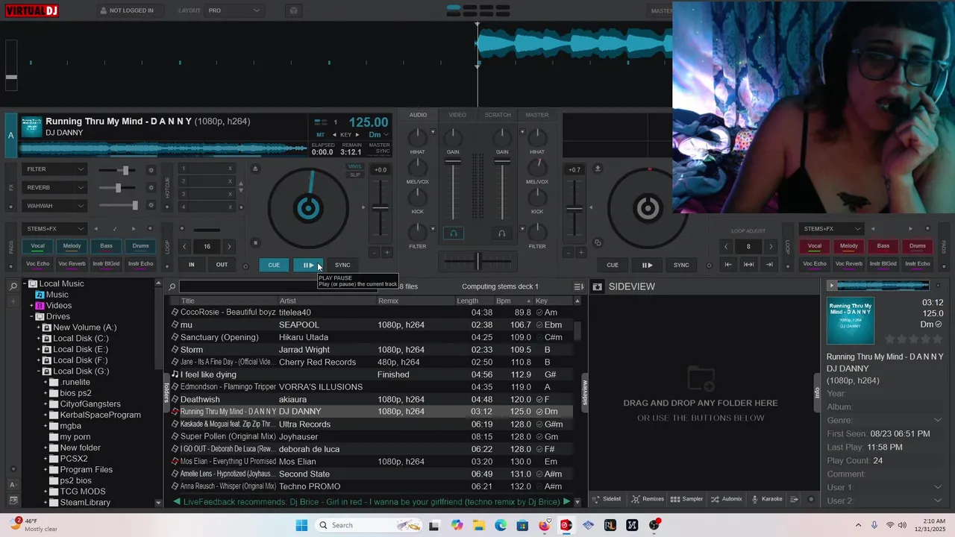The width and height of the screenshot is (955, 537).
Task: Open the Remixes panel
Action: [648, 499]
